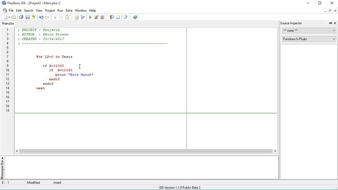338x190 pixels.
Task: Minimize the inner document window
Action: click(325, 11)
